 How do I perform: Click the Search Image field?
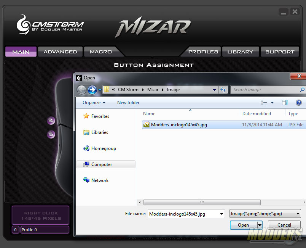[x=265, y=90]
